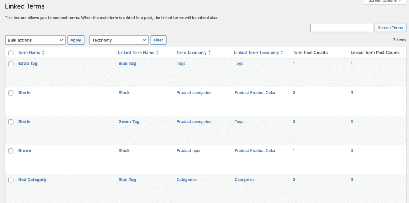The height and width of the screenshot is (203, 409).
Task: Open Shirts term in Black row
Action: tap(24, 92)
